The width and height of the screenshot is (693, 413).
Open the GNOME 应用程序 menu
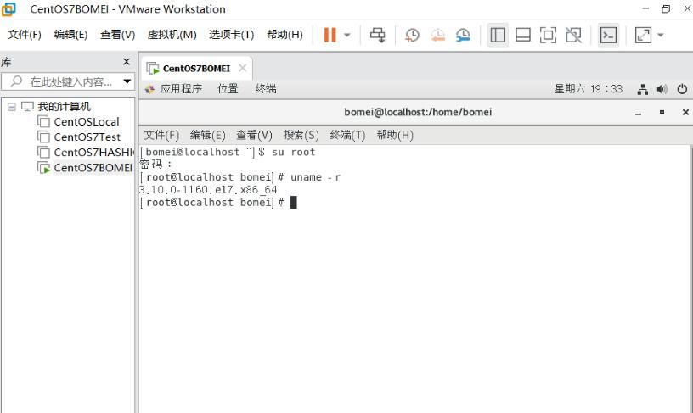coord(181,89)
